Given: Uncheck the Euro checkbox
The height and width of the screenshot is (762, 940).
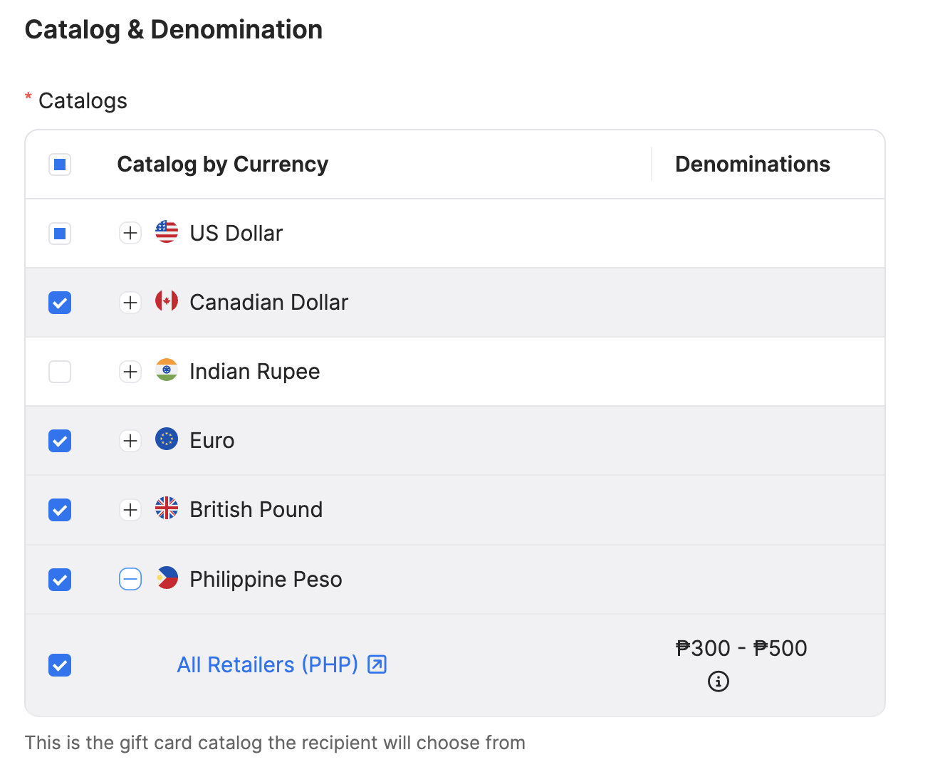Looking at the screenshot, I should [x=60, y=440].
